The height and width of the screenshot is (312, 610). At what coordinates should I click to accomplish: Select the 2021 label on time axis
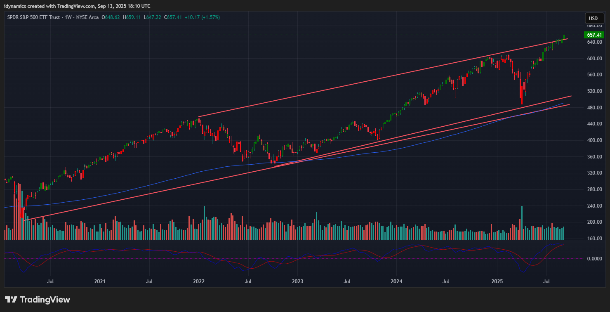coord(100,281)
